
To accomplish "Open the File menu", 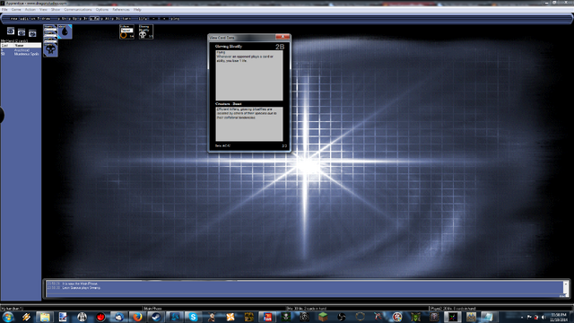I will [4, 10].
